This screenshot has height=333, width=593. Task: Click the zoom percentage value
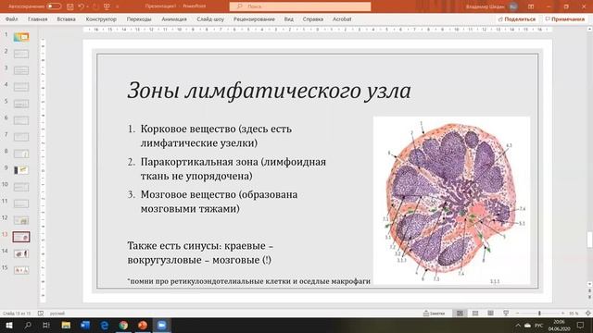[574, 314]
